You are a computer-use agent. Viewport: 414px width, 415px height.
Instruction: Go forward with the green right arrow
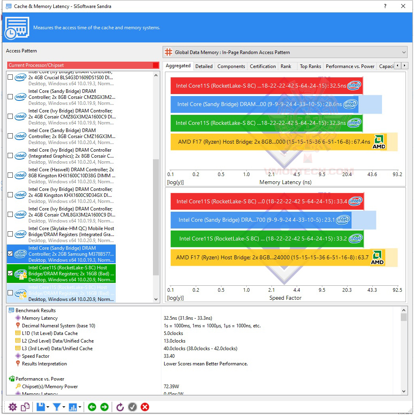(105, 407)
